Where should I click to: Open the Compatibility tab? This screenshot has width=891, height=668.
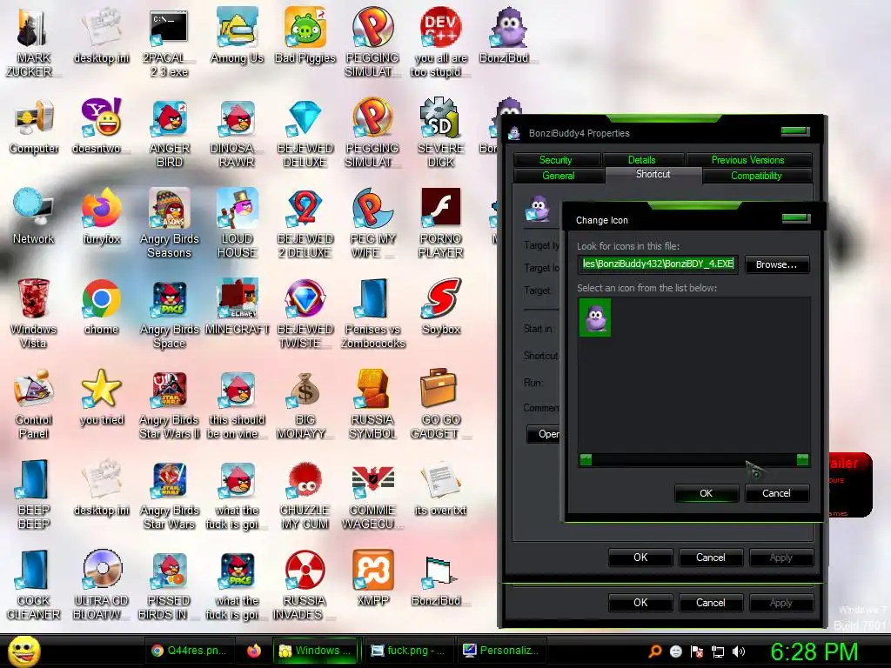[x=756, y=176]
